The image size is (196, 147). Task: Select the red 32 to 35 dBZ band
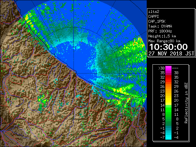pyautogui.click(x=168, y=77)
